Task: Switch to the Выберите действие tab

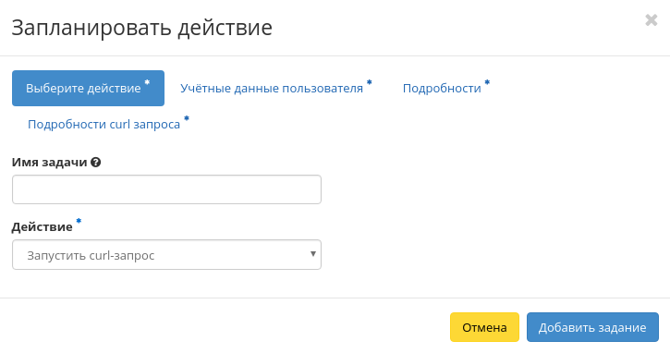Action: coord(88,88)
